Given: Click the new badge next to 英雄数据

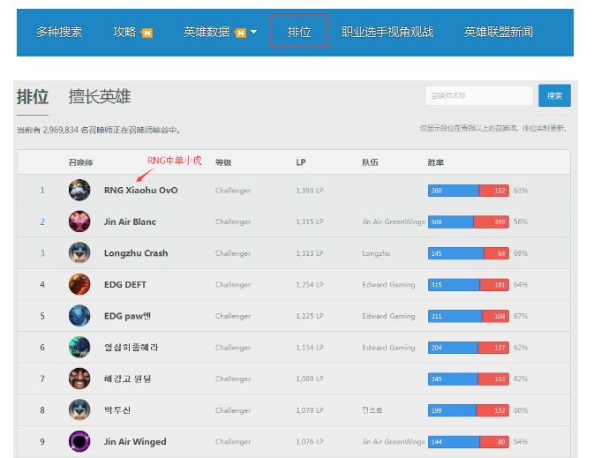Looking at the screenshot, I should tap(240, 34).
